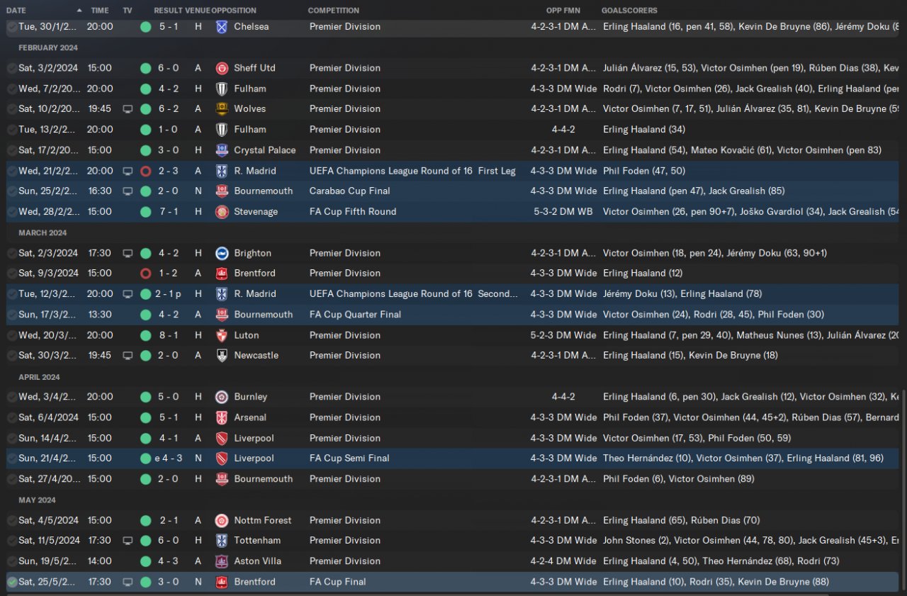Click goalscorer text 'Erling Haaland (34)'

click(x=644, y=130)
